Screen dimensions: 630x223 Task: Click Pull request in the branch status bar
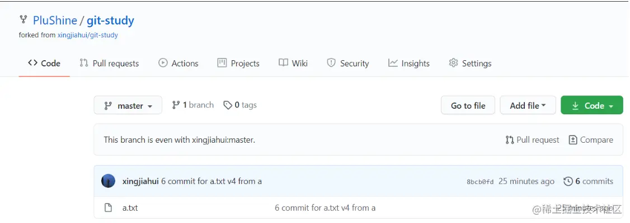tap(532, 140)
